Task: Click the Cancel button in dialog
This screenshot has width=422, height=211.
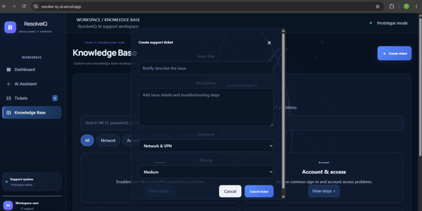Action: click(x=230, y=191)
